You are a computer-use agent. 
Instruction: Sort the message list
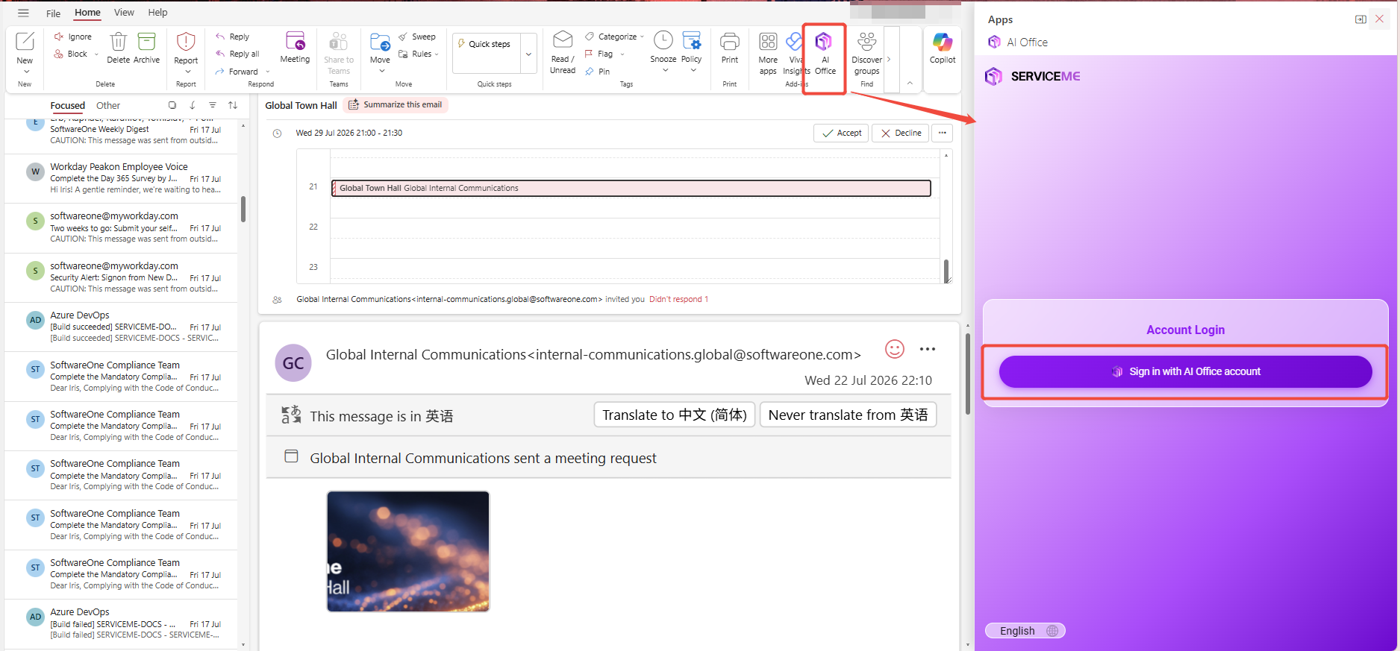pos(233,105)
